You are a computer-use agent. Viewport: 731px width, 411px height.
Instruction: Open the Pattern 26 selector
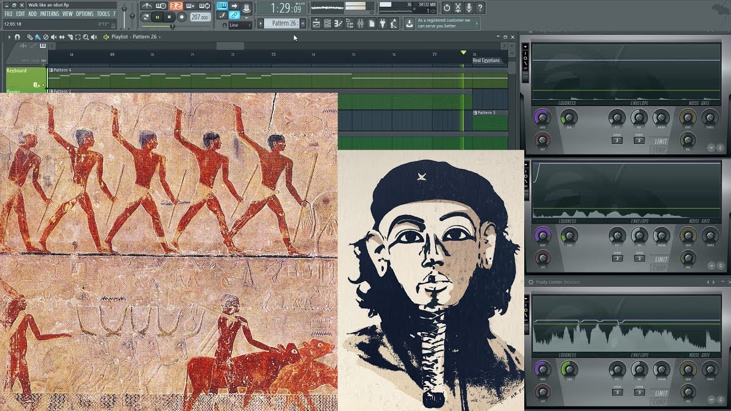(282, 23)
